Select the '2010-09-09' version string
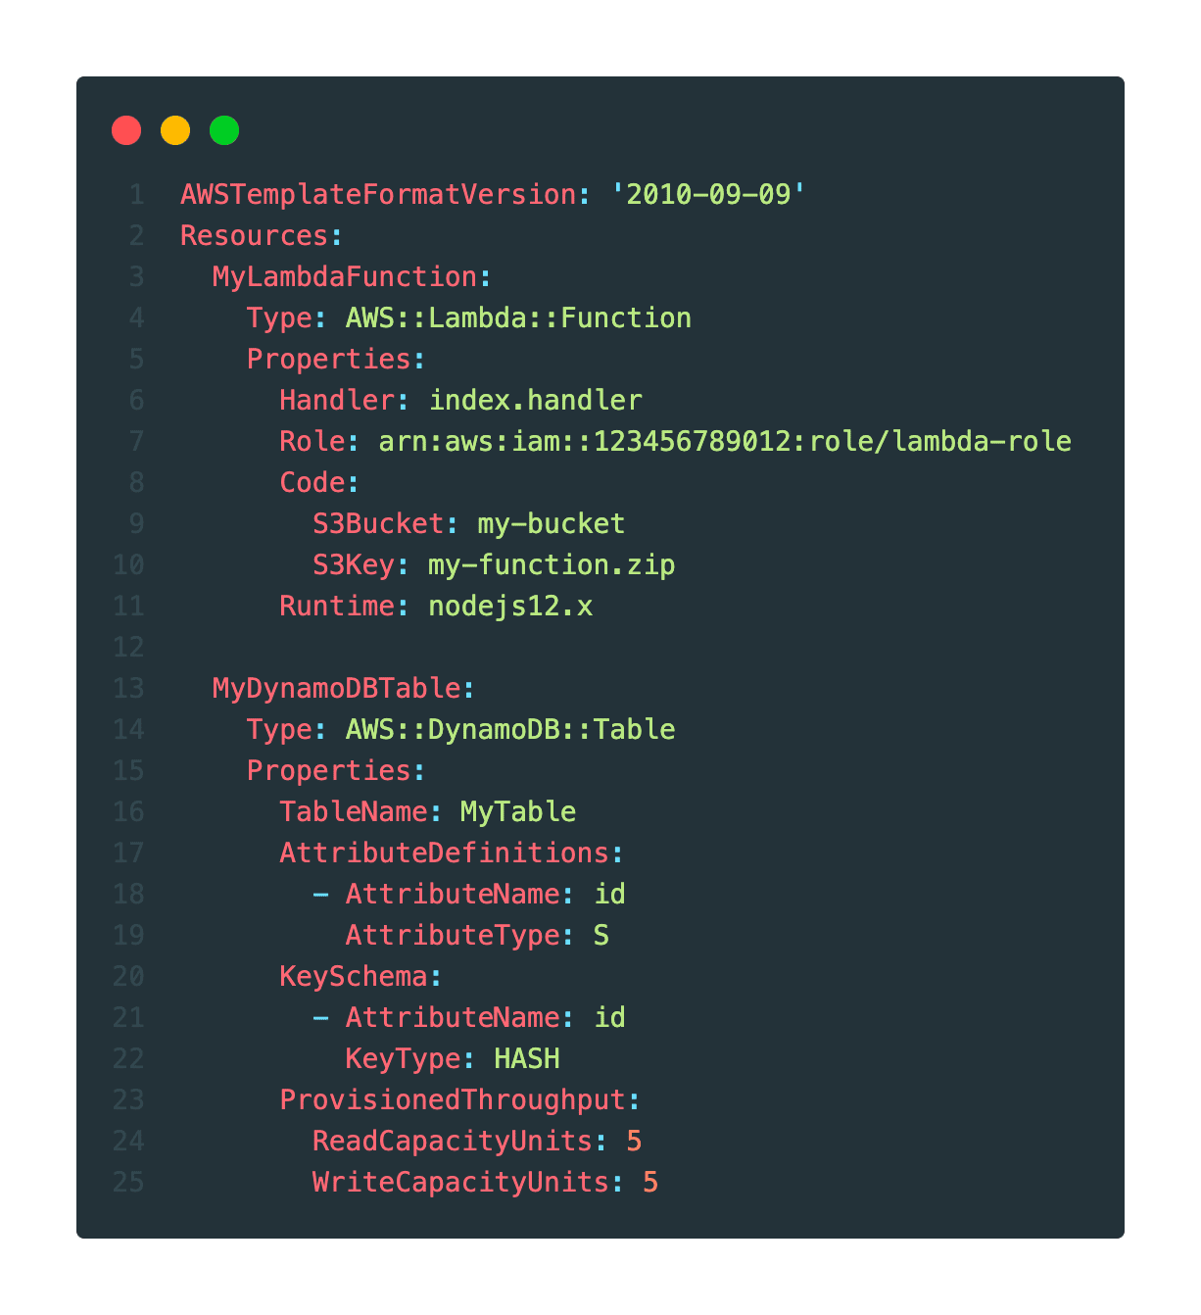Screen dimensions: 1201x1315 (708, 194)
